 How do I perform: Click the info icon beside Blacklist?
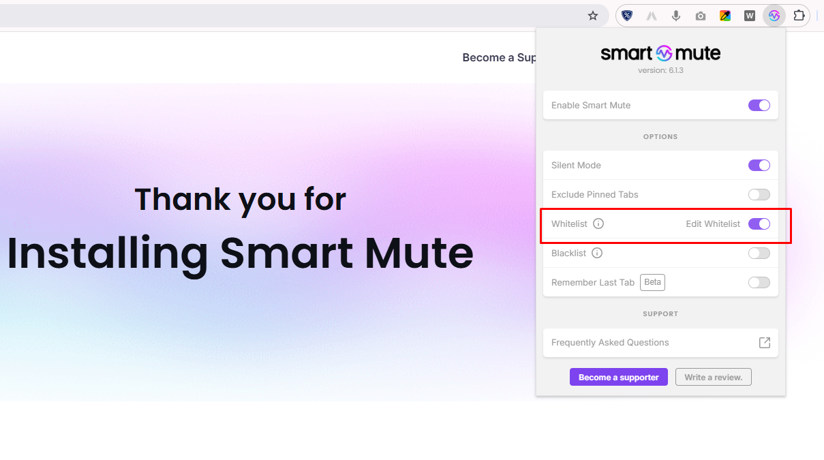[x=597, y=253]
